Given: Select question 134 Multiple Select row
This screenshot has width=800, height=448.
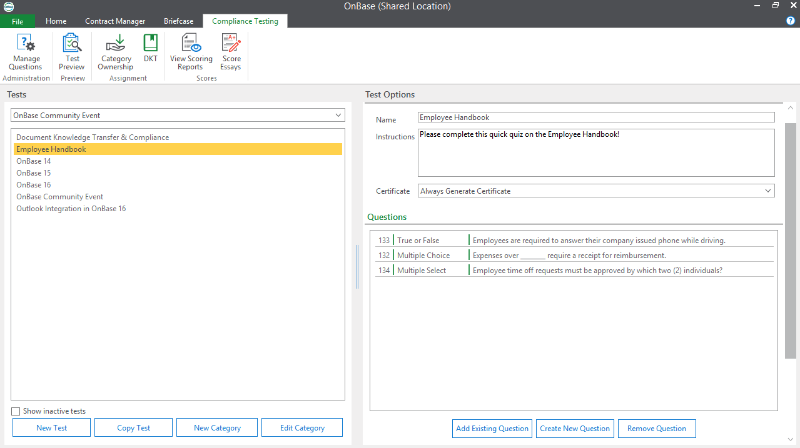Looking at the screenshot, I should click(x=574, y=270).
